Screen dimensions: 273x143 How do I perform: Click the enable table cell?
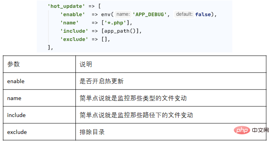40,81
